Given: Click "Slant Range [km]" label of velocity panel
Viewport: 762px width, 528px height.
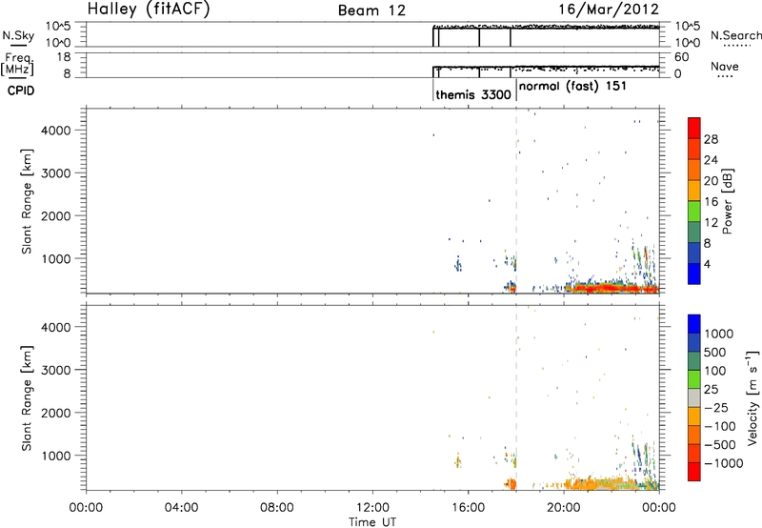Looking at the screenshot, I should tap(27, 398).
